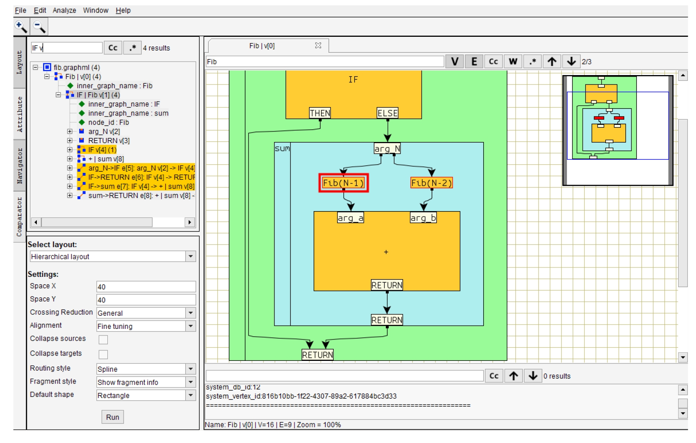Open the Analyze menu
Image resolution: width=696 pixels, height=443 pixels.
64,10
